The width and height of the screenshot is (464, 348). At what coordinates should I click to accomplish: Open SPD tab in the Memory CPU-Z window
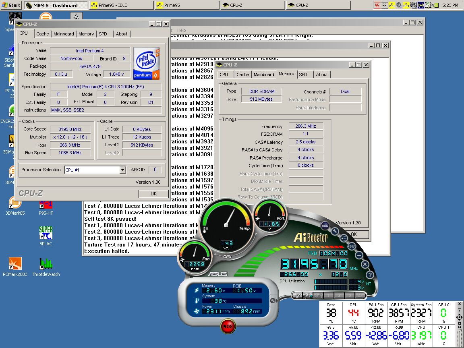click(x=303, y=75)
